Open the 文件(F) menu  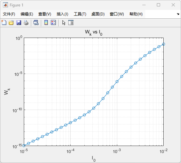tap(9, 14)
